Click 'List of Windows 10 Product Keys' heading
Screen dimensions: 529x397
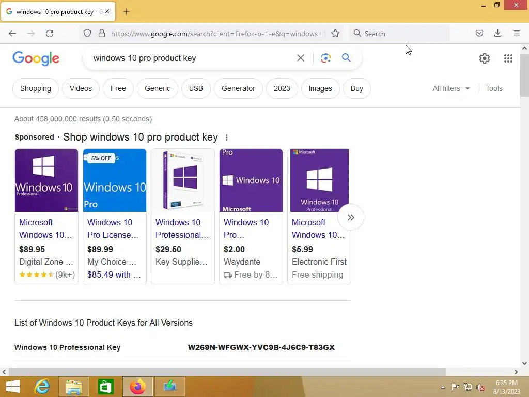click(x=103, y=323)
